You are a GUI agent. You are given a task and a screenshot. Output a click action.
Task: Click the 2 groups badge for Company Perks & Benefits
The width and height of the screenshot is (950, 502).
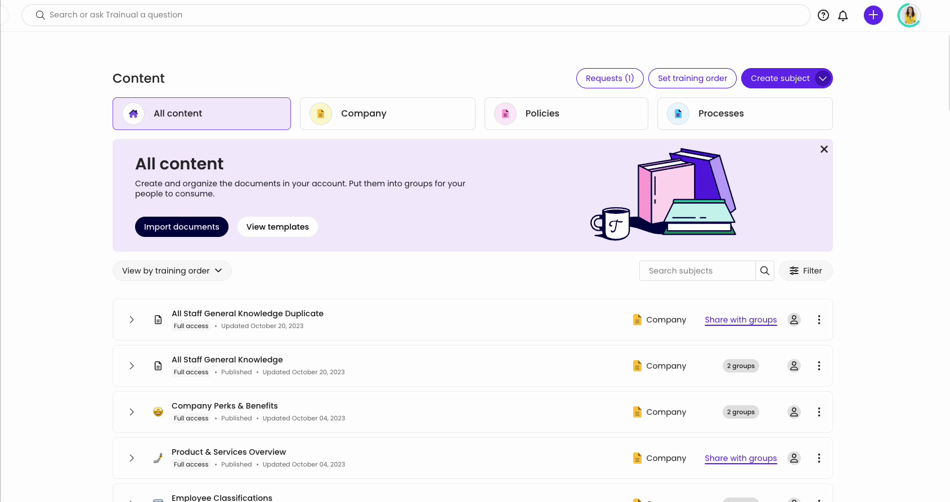741,412
